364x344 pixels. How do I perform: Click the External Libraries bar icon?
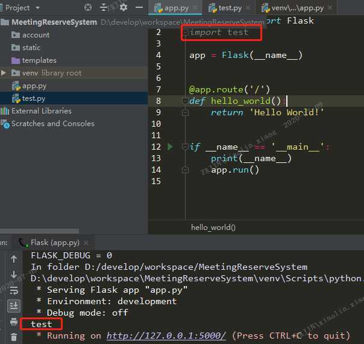click(5, 111)
